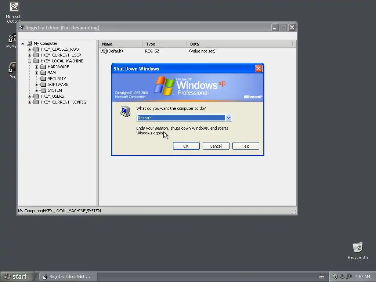Click the SAM folder icon
The width and height of the screenshot is (376, 282).
(x=43, y=73)
